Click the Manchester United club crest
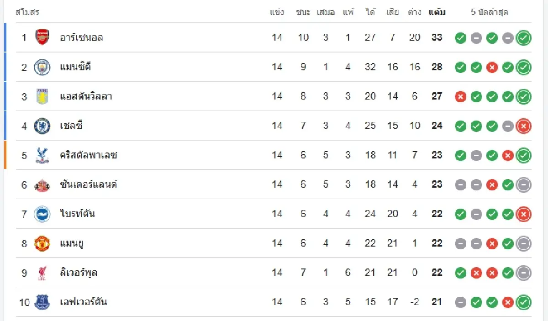 click(x=42, y=243)
